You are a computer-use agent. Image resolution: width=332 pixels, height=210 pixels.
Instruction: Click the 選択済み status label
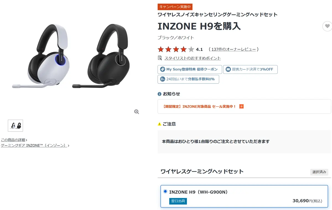click(319, 172)
